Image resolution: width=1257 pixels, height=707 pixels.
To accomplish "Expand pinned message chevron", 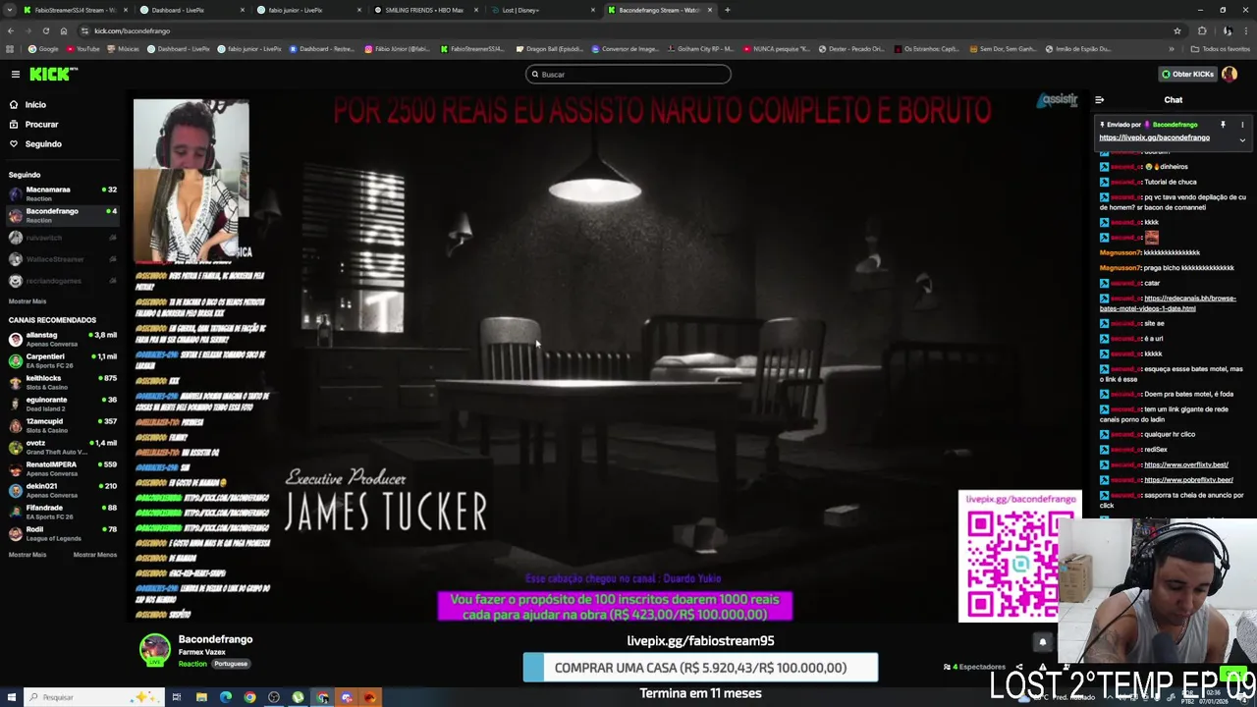I will tap(1242, 140).
